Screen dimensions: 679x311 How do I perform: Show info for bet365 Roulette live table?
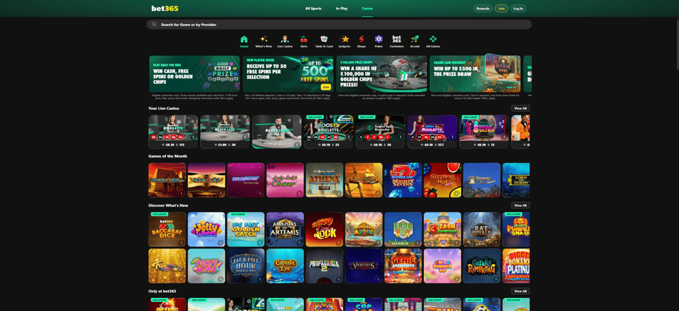click(194, 136)
